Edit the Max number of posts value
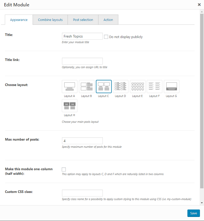204x221 pixels. 82,141
